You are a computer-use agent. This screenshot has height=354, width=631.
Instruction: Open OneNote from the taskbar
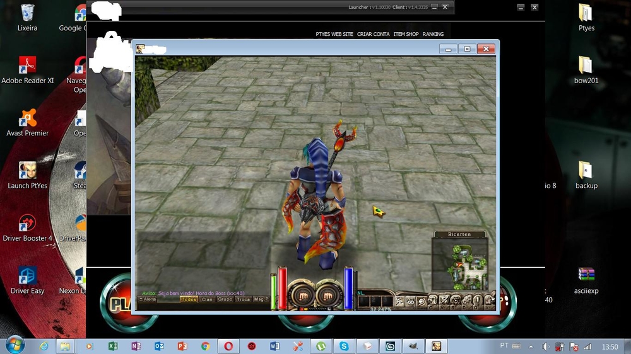point(136,346)
